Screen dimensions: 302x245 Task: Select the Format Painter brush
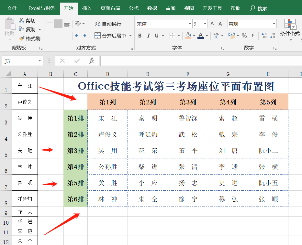22,38
